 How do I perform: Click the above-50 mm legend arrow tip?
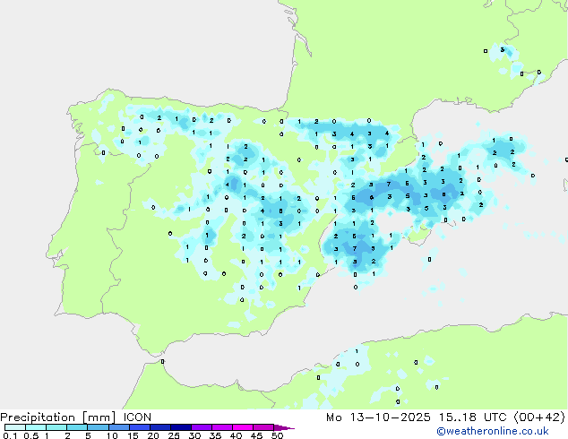point(284,427)
